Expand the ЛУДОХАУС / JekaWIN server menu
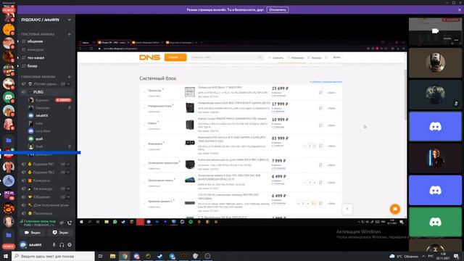Screen dimensions: 464x261 click(x=69, y=20)
